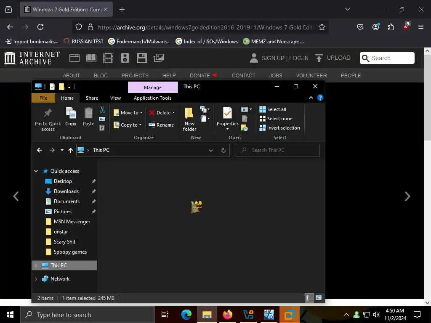
Task: Click the scissors Cut icon in Clipboard group
Action: click(102, 110)
